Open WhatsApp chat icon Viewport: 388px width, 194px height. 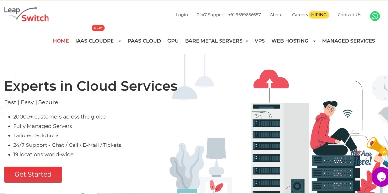tap(375, 16)
